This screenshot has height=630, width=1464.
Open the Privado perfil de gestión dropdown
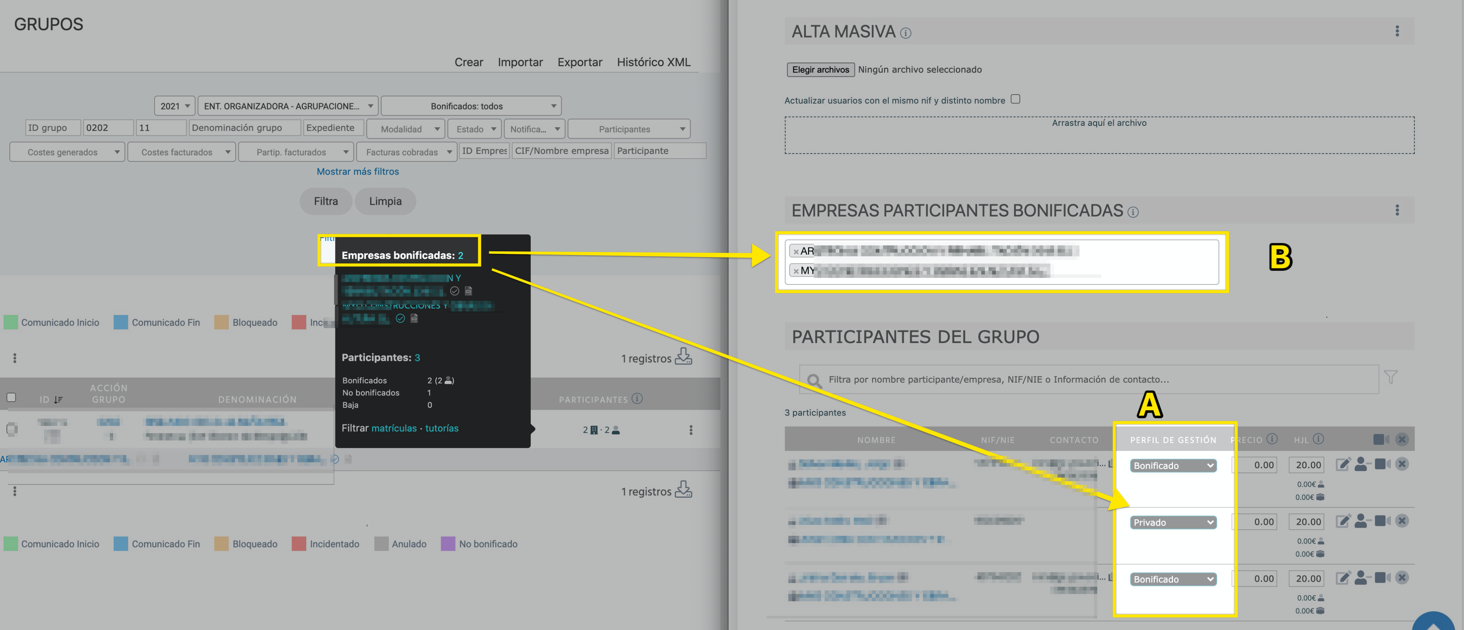(x=1173, y=522)
